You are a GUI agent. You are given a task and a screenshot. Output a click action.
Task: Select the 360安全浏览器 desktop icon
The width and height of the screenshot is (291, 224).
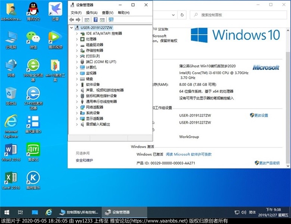click(x=33, y=70)
